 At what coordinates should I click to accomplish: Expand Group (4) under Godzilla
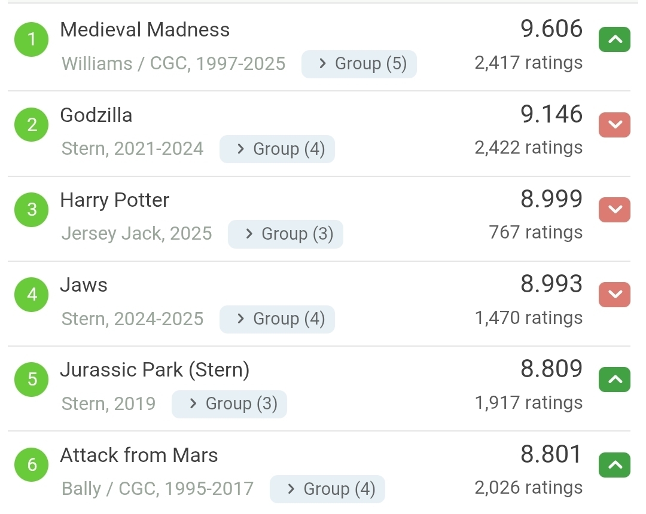pos(277,149)
